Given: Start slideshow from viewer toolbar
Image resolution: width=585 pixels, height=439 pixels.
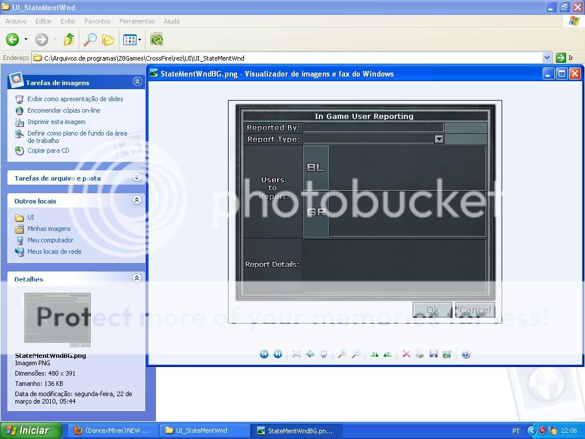Looking at the screenshot, I should tap(324, 354).
